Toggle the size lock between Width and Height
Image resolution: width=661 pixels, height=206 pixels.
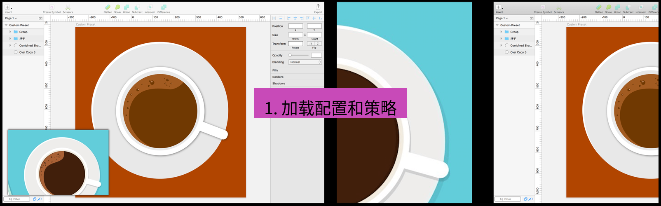pos(305,35)
